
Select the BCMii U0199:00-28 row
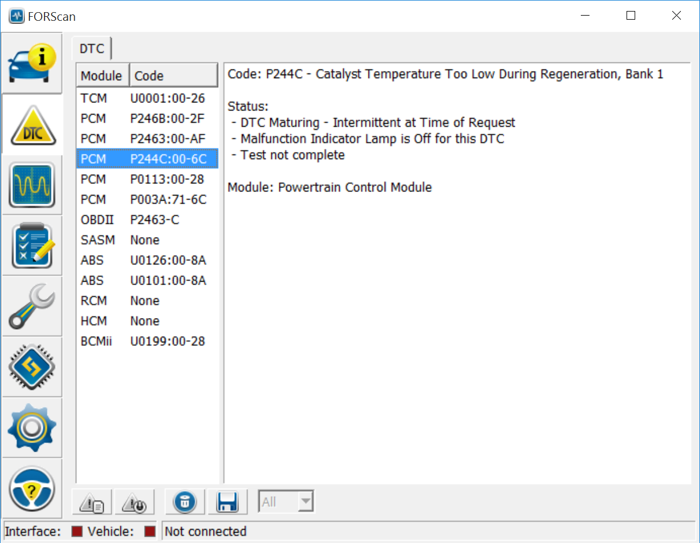pyautogui.click(x=148, y=341)
